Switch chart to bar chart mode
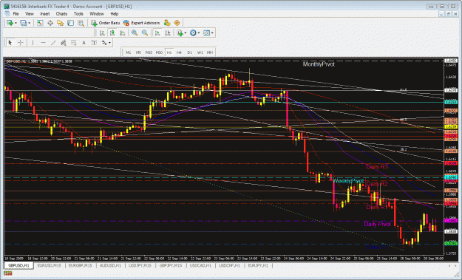Viewport: 462px width, 280px height. click(102, 33)
